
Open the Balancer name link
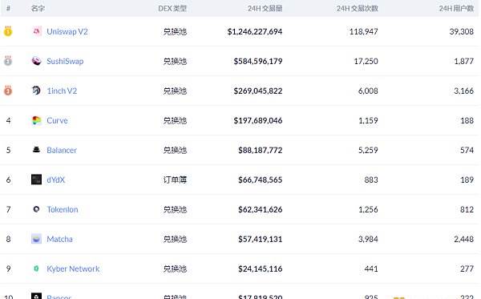pos(62,150)
